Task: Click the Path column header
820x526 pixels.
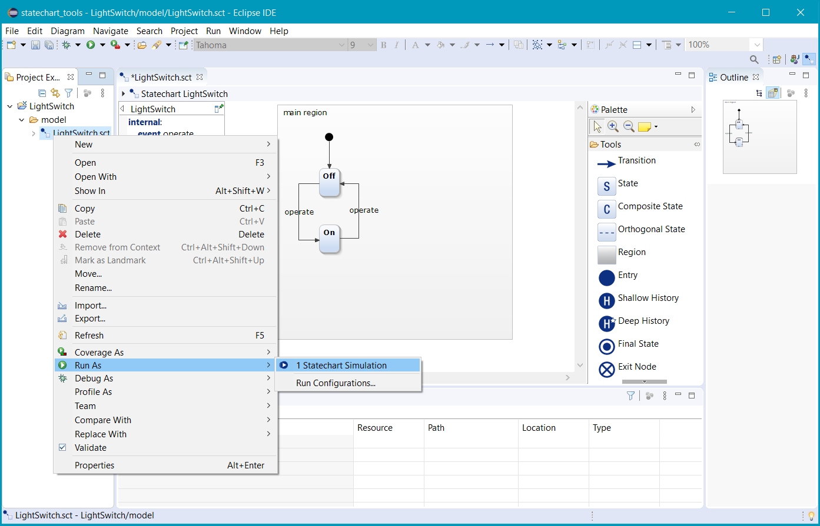Action: pos(471,428)
